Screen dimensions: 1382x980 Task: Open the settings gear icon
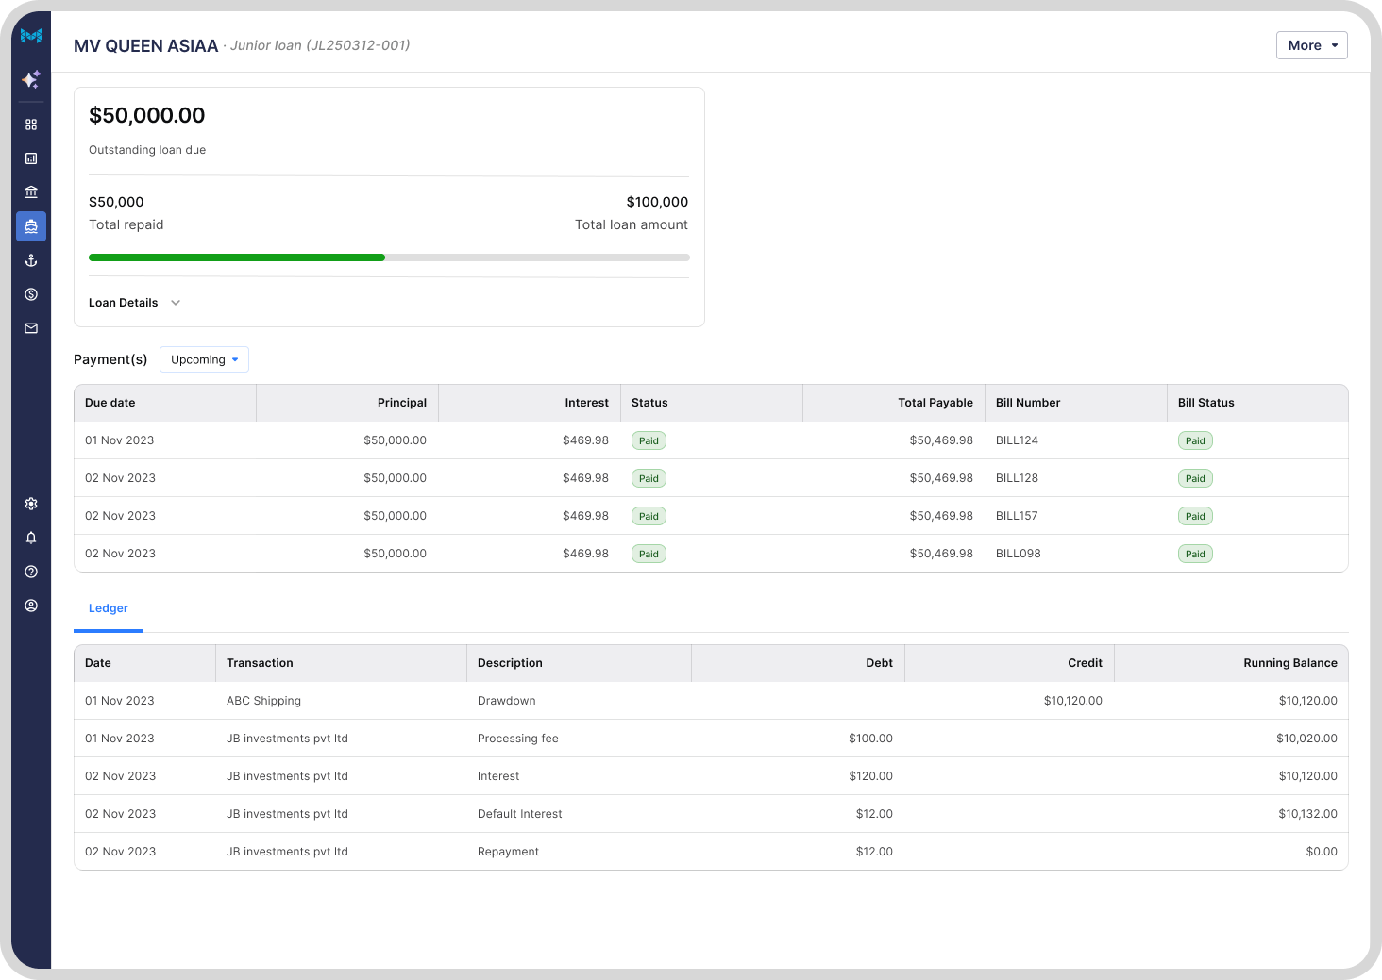click(x=30, y=504)
